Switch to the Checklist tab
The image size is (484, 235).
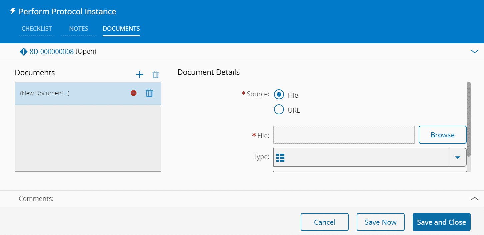click(37, 29)
